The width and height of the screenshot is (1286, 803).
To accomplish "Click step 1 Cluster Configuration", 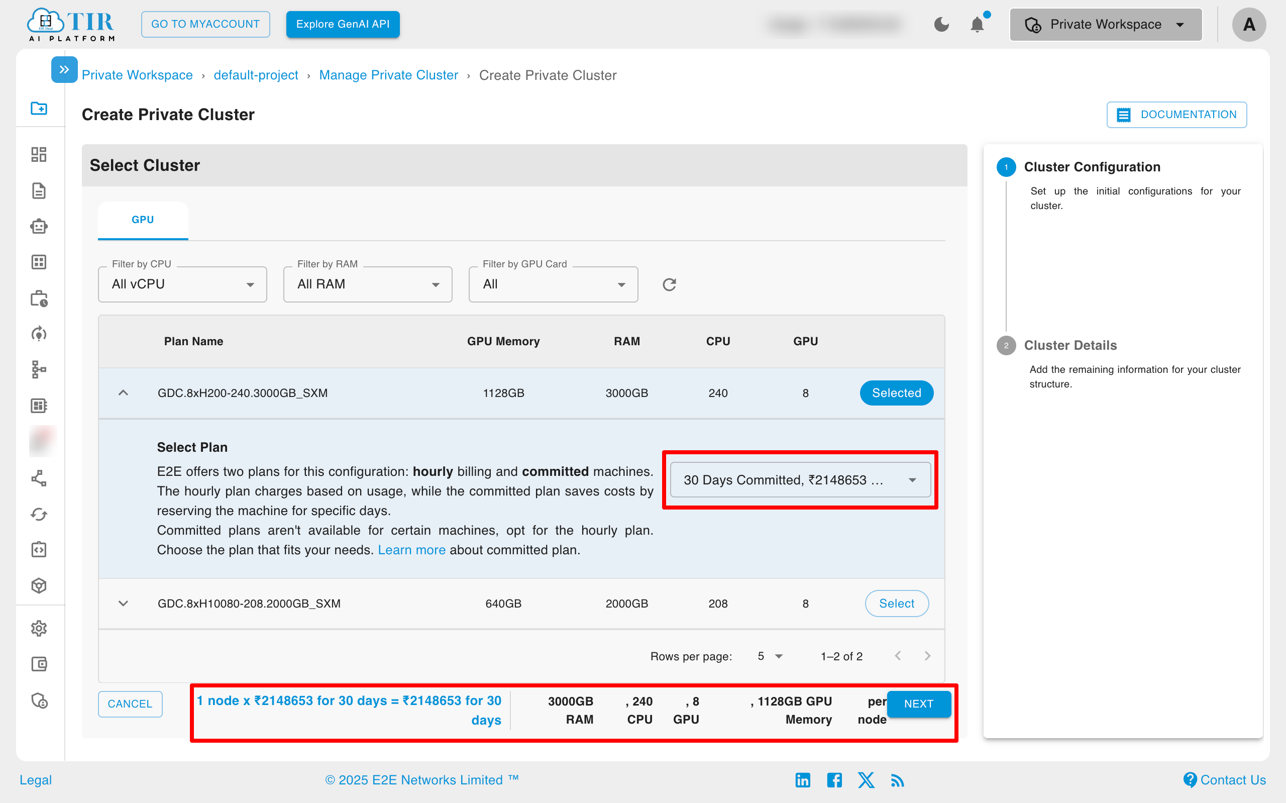I will [1092, 167].
